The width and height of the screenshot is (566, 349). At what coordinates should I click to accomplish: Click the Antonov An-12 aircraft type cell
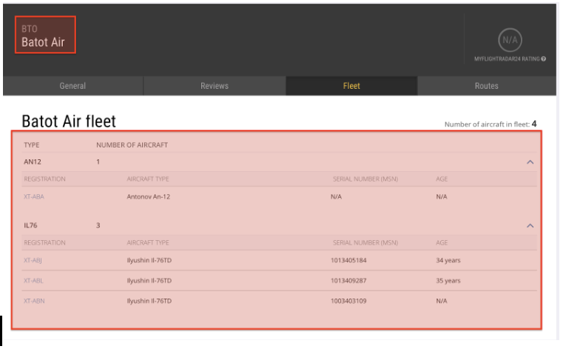149,197
